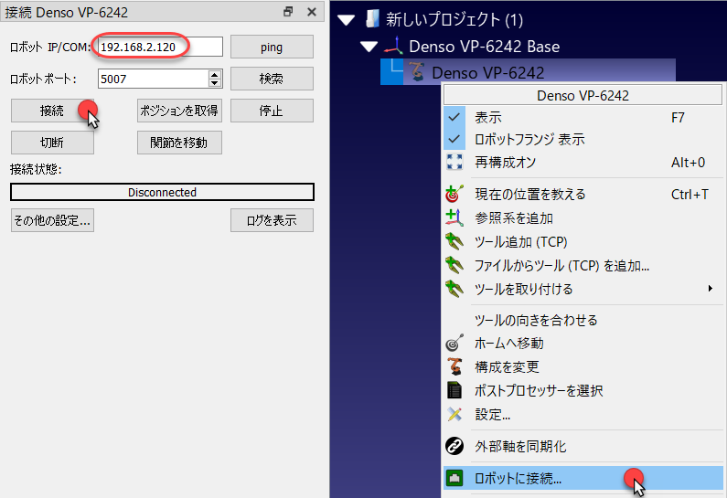Click the tools icon next to 設定...
This screenshot has width=727, height=498.
(454, 414)
